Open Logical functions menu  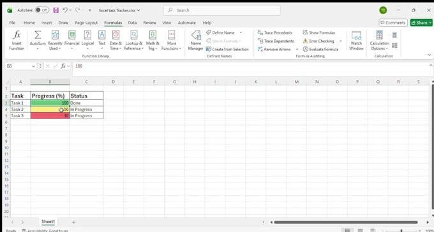pyautogui.click(x=87, y=40)
